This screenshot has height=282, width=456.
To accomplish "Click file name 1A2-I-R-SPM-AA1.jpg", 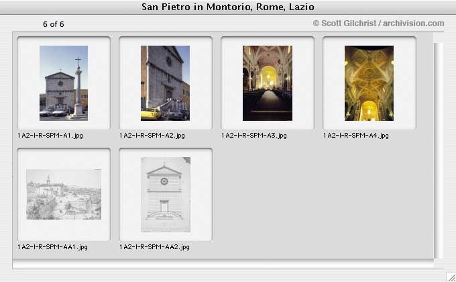I will [x=52, y=247].
